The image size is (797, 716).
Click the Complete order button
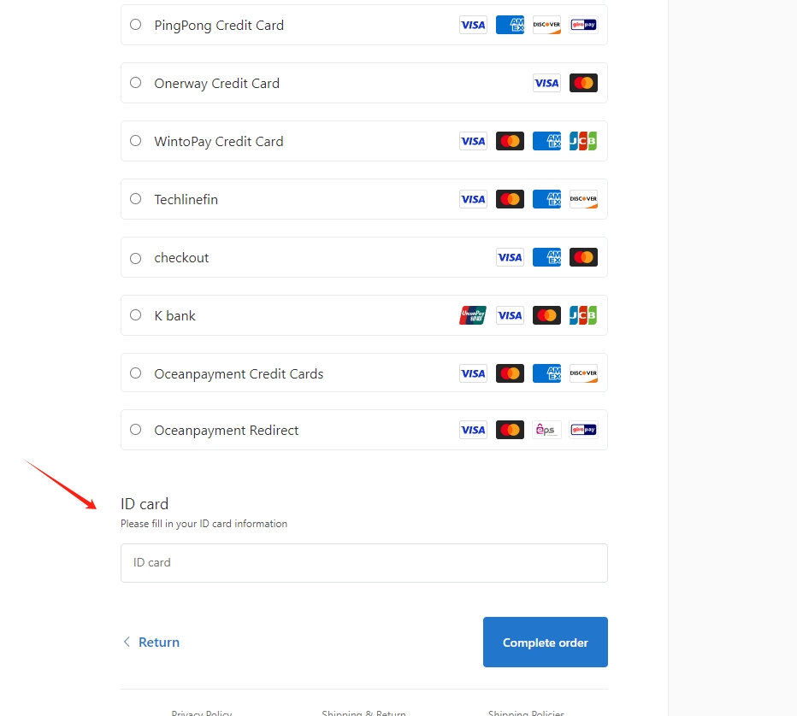pyautogui.click(x=546, y=643)
